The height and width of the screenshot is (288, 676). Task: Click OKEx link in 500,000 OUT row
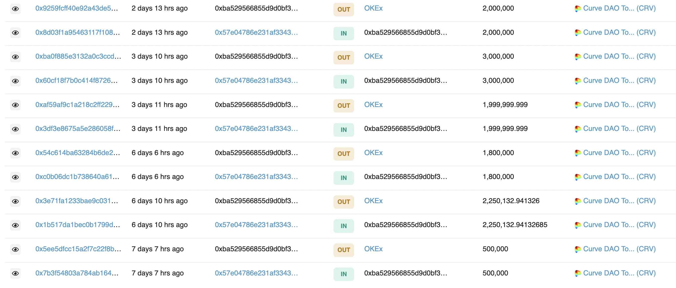click(373, 249)
